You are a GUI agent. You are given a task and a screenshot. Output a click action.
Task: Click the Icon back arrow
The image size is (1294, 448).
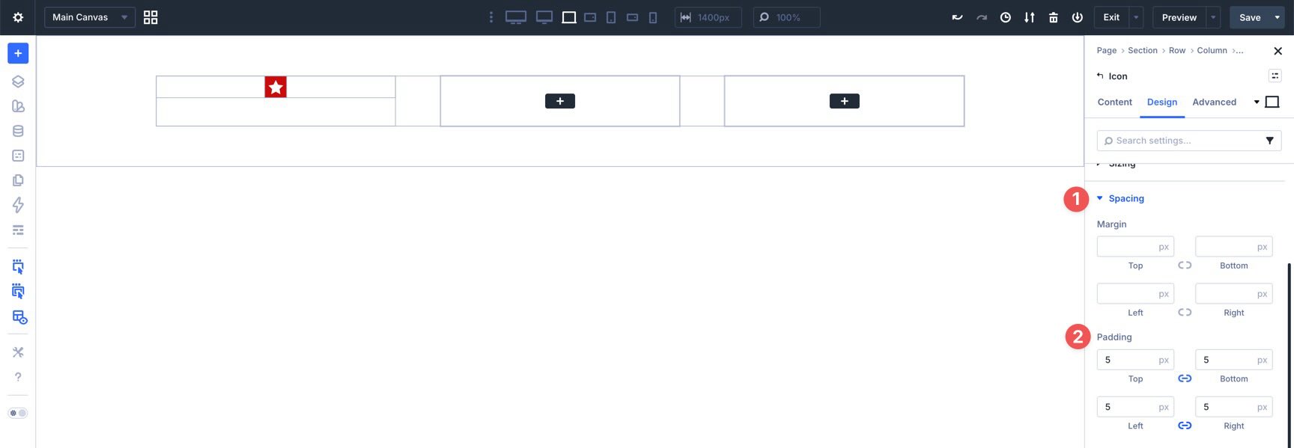[x=1100, y=76]
